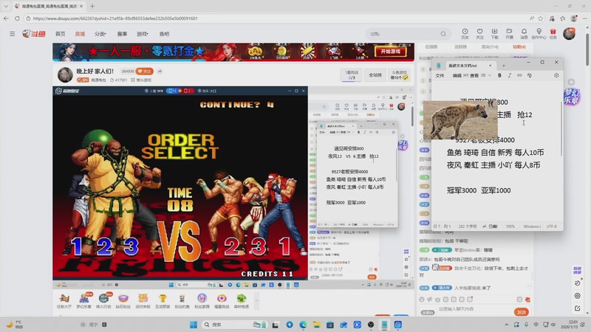The image size is (591, 332).
Task: Toggle italic in the Notepad toolbar
Action: click(510, 75)
